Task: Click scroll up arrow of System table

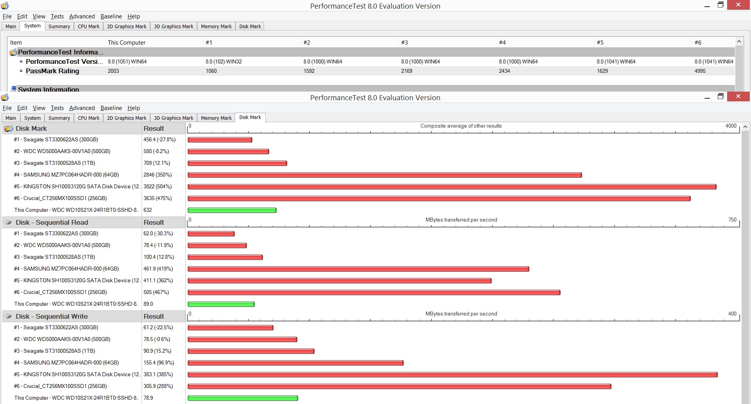Action: coord(739,41)
